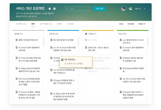This screenshot has height=110, width=161.
Task: Click the '외 3개의 이슈 선택됨' text
Action: point(74,64)
